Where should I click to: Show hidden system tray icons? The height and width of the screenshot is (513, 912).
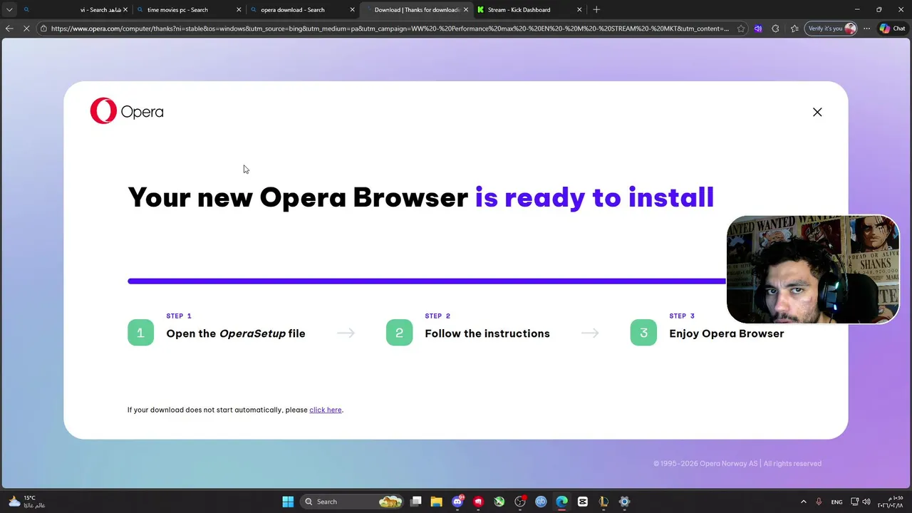pos(804,502)
